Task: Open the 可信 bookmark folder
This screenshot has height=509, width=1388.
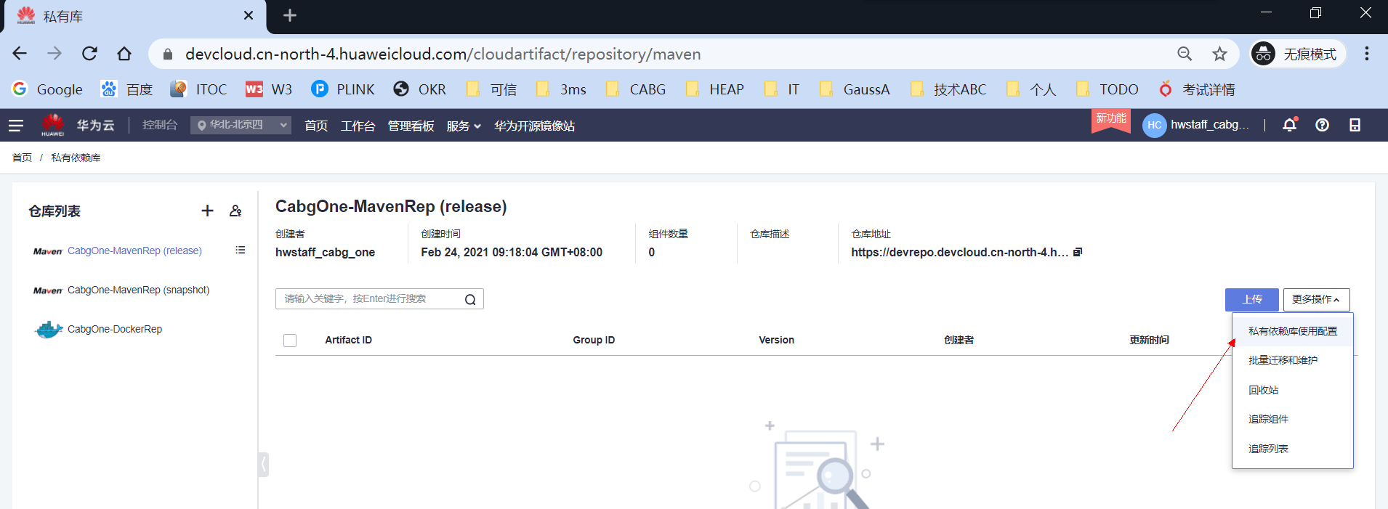Action: coord(492,89)
